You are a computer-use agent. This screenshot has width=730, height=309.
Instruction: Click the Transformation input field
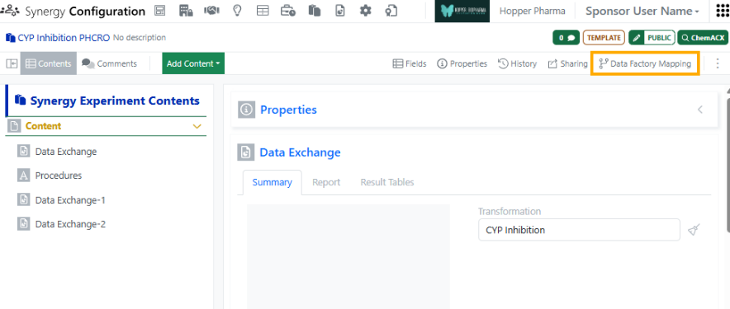pyautogui.click(x=579, y=230)
